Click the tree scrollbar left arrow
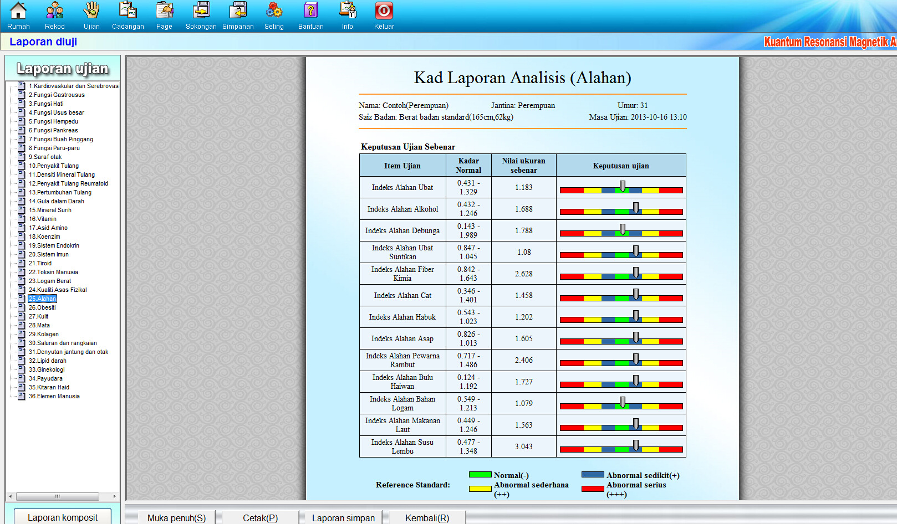Viewport: 897px width, 524px height. pos(11,496)
